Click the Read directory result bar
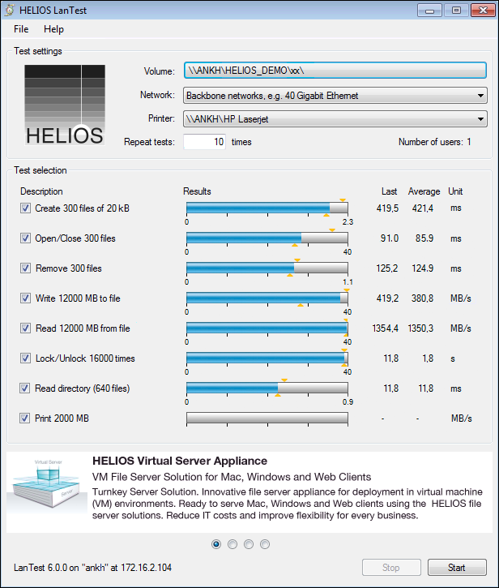Screen dimensions: 499x588 (267, 388)
